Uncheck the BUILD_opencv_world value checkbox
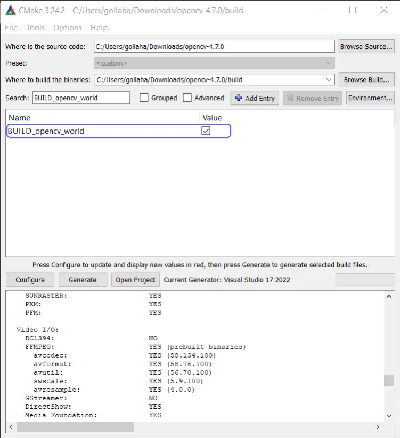Viewport: 400px width, 438px height. point(206,131)
